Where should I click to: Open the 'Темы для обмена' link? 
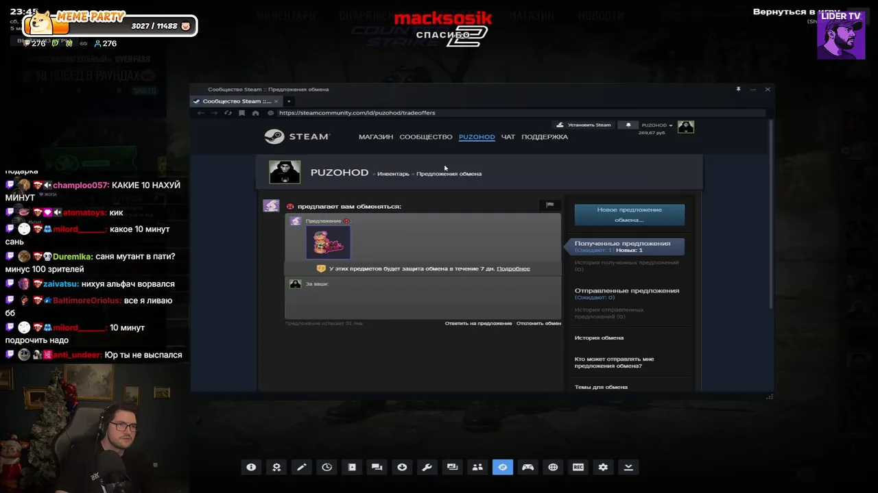click(601, 387)
